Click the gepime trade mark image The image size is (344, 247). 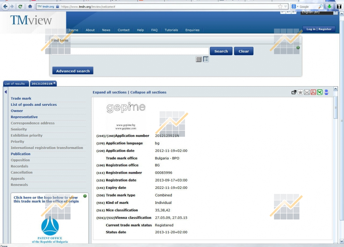(x=126, y=115)
